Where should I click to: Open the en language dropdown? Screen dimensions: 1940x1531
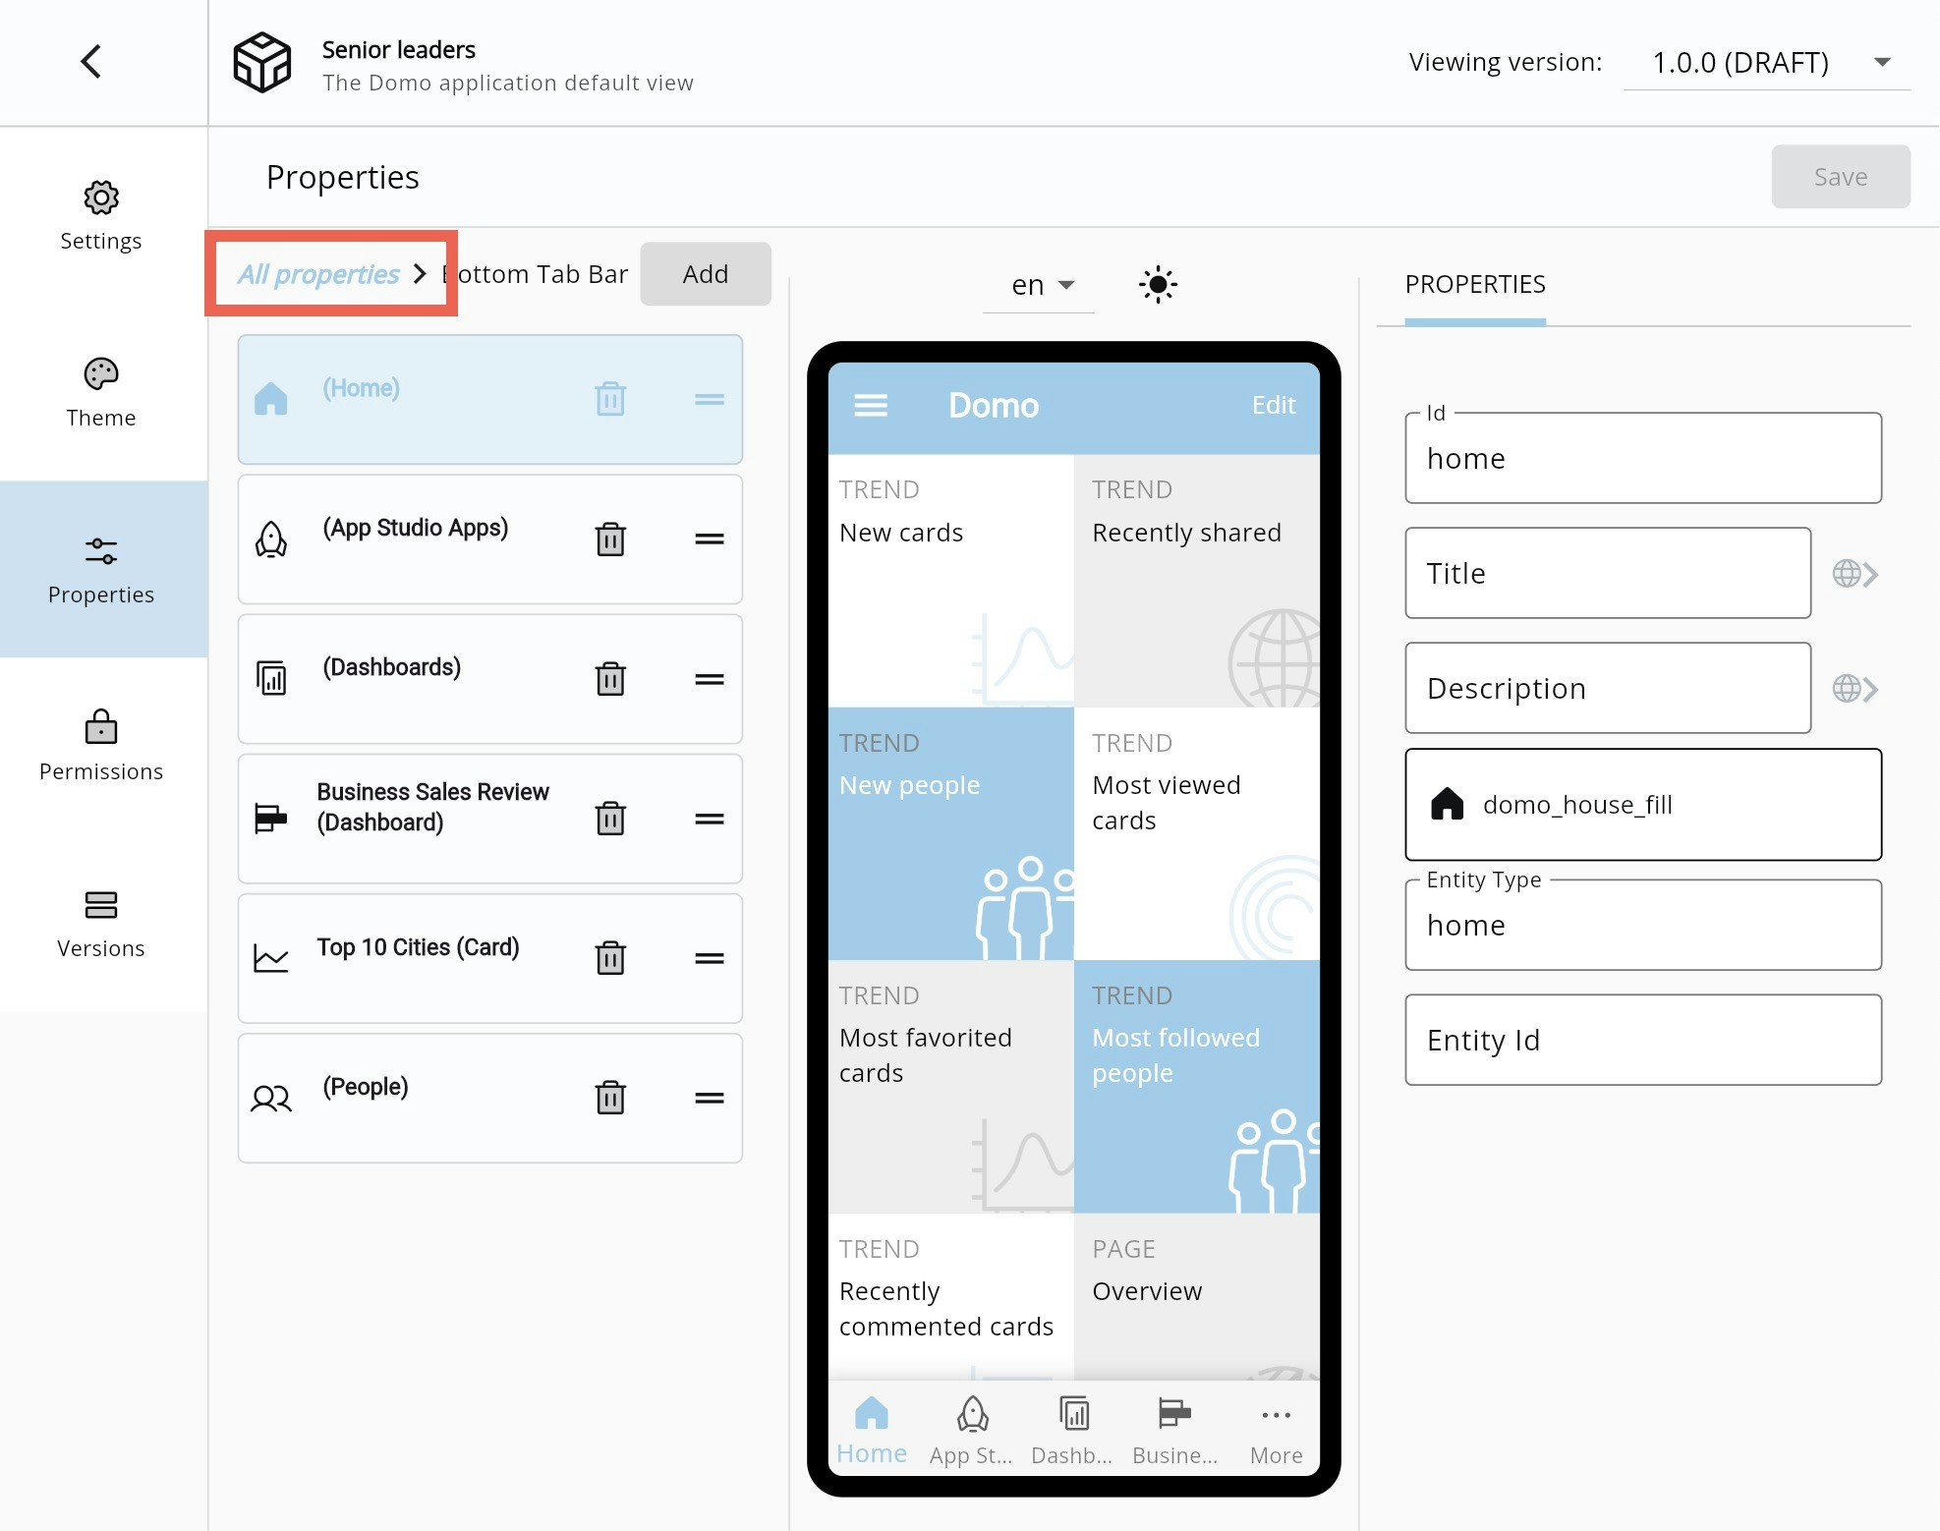(x=1040, y=285)
